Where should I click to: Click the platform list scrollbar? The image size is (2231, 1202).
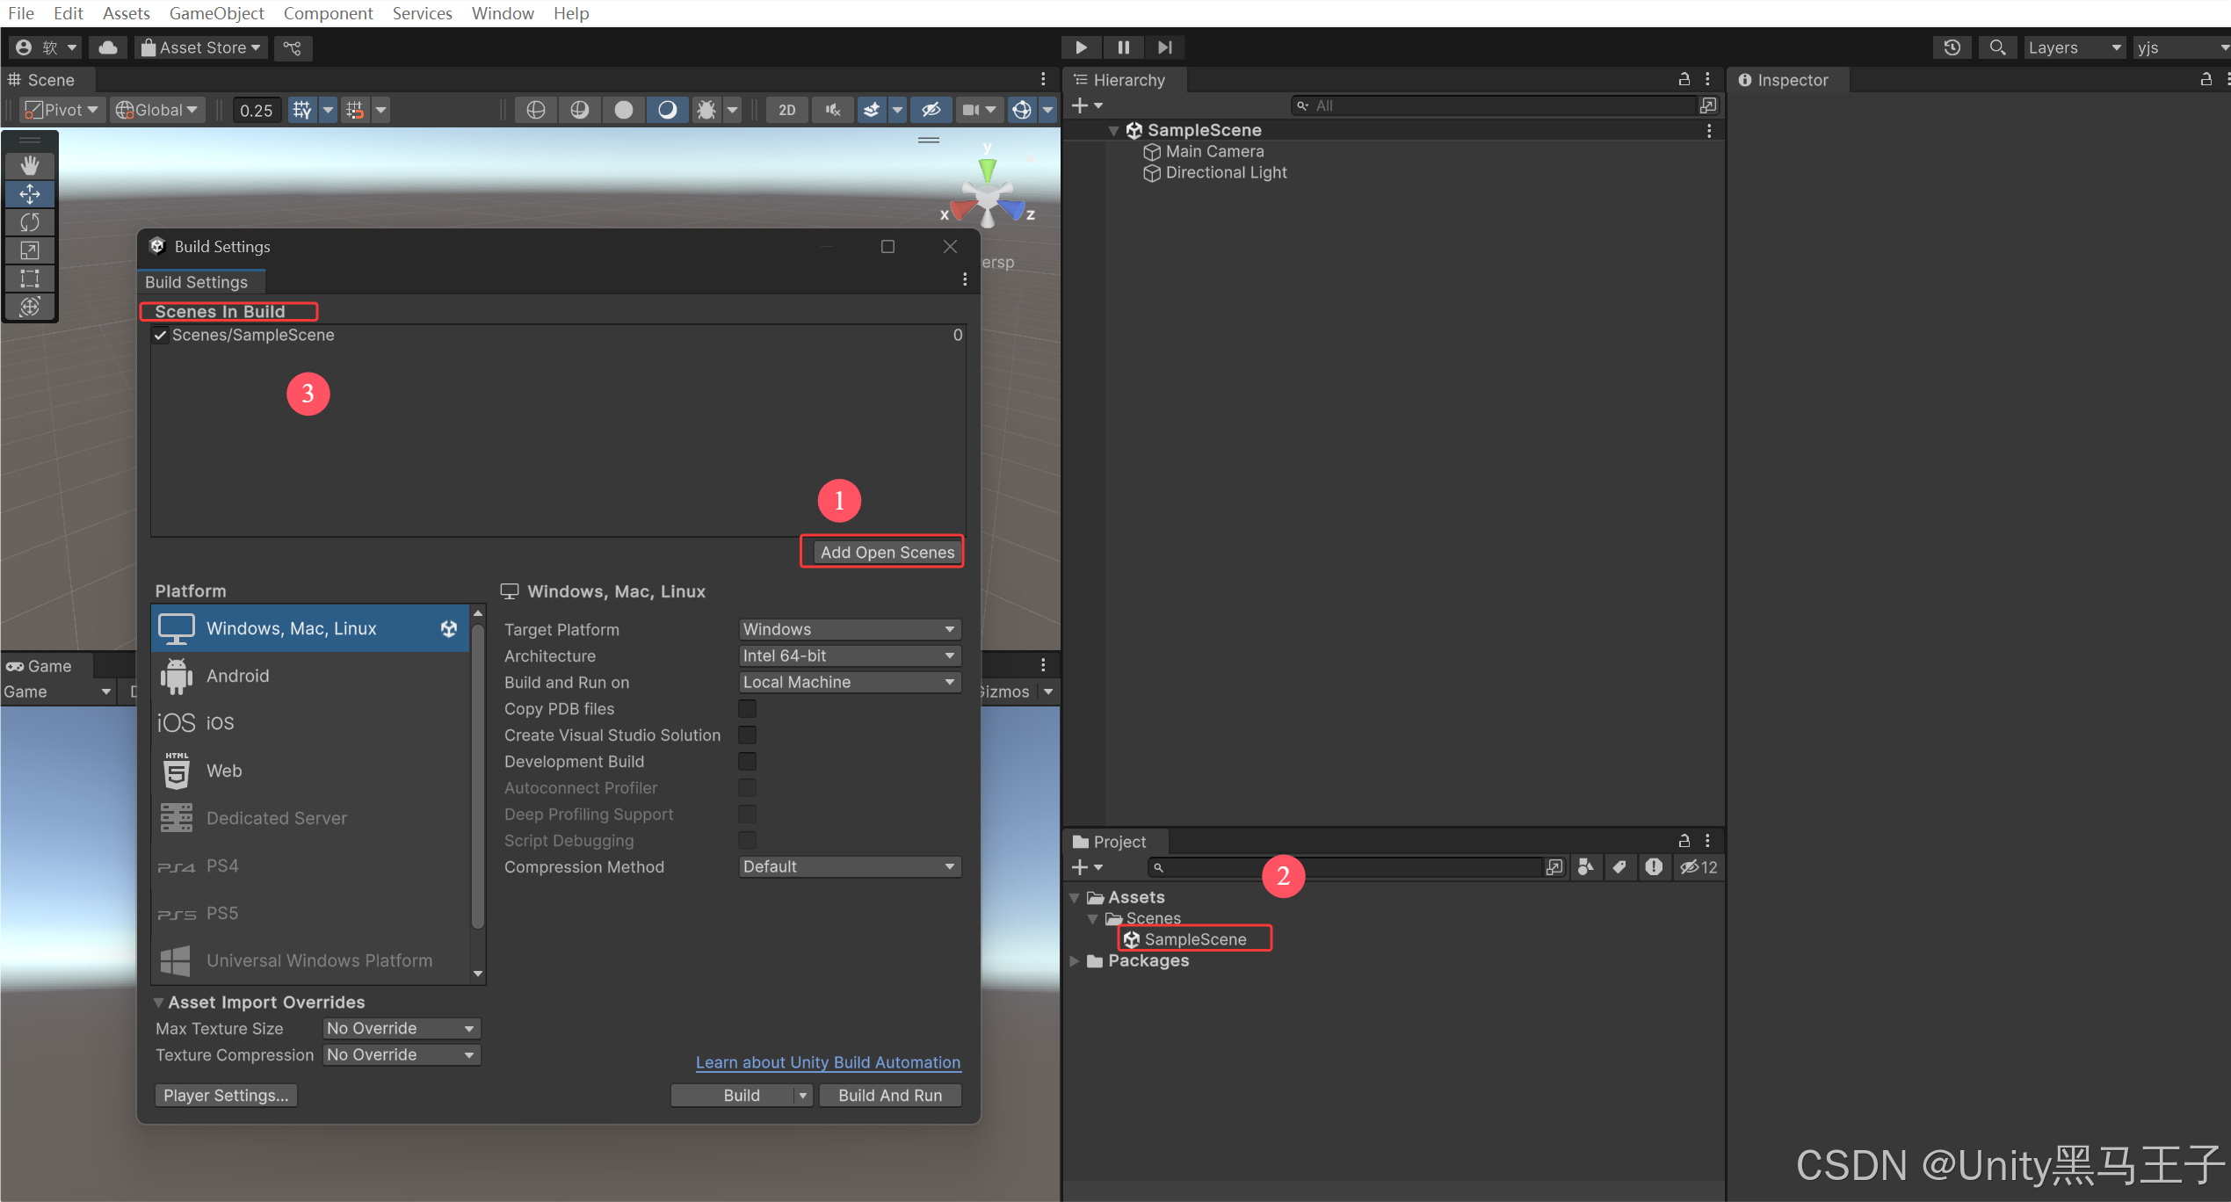pos(478,773)
